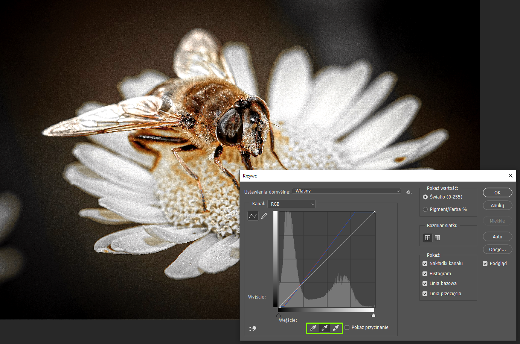Select the black point eyedropper
The width and height of the screenshot is (520, 344).
click(x=313, y=328)
